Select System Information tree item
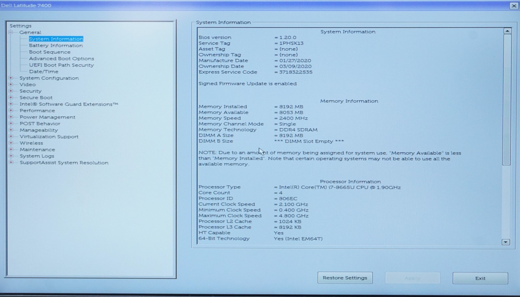The height and width of the screenshot is (297, 520). point(56,39)
